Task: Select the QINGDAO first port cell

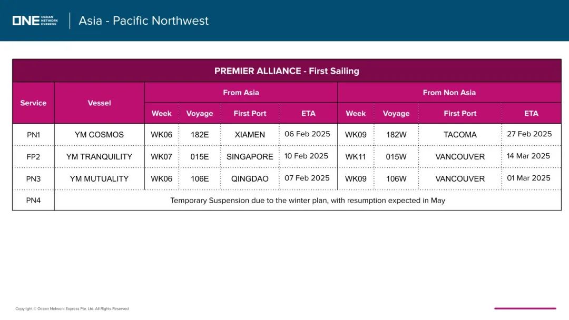Action: tap(250, 178)
